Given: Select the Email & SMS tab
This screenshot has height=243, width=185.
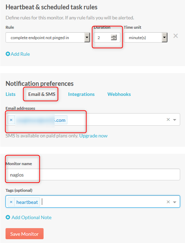Looking at the screenshot, I should click(x=41, y=94).
